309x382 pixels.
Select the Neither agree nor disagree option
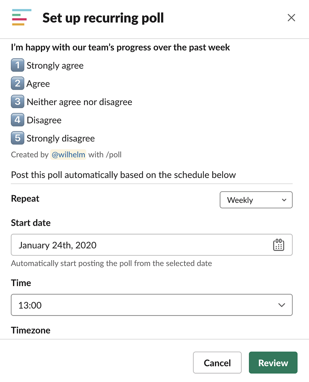coord(79,102)
